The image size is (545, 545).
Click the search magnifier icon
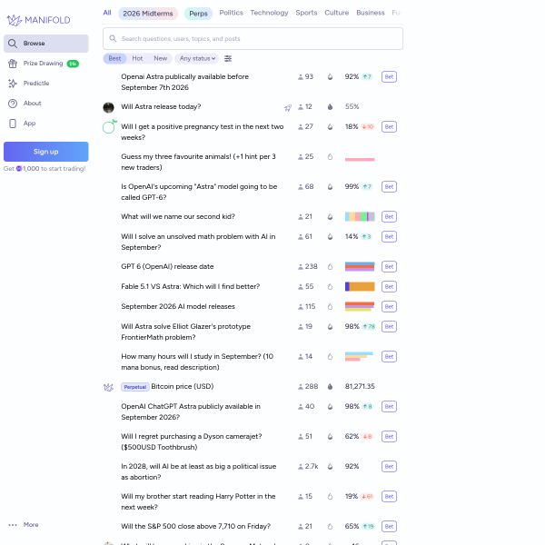[113, 38]
